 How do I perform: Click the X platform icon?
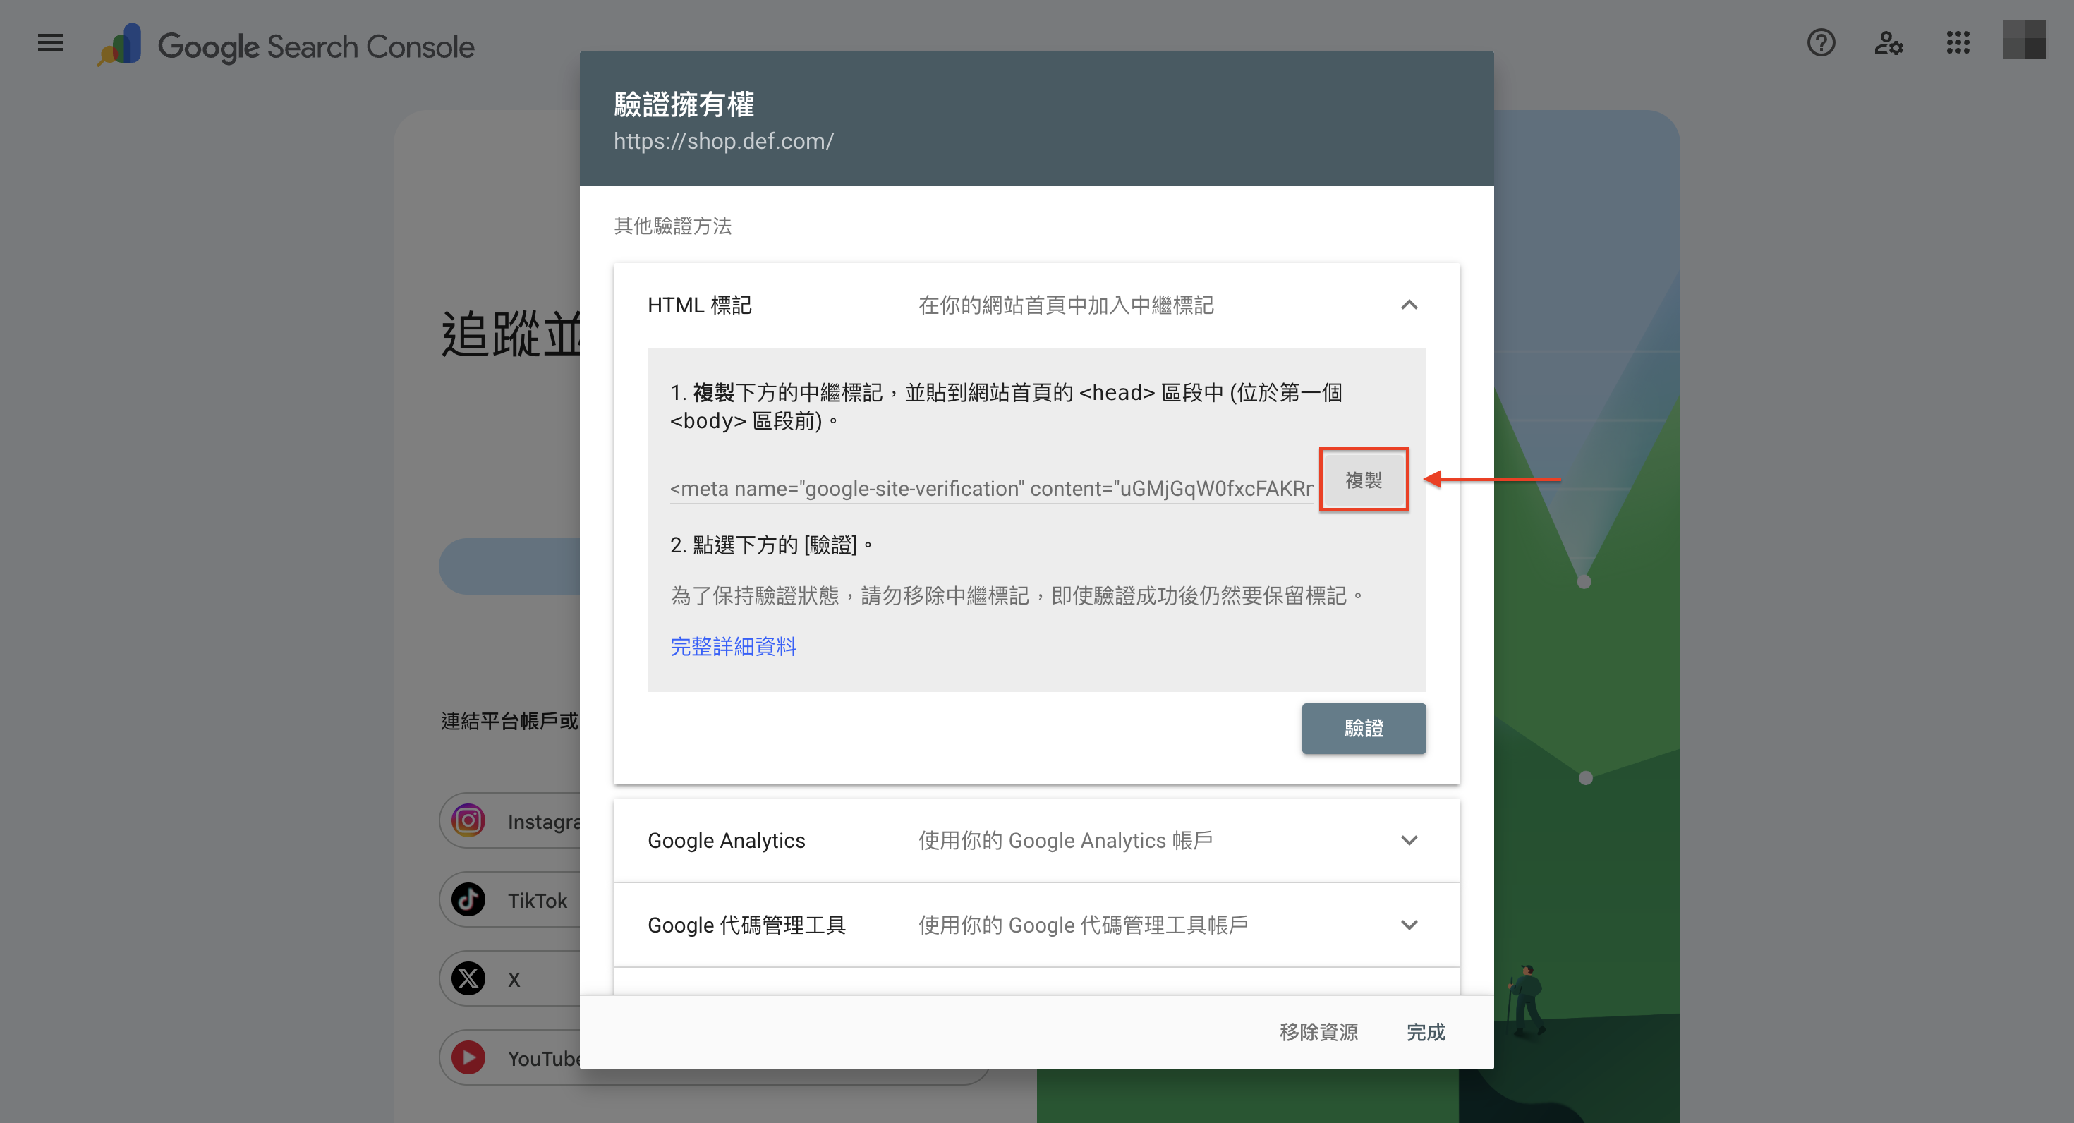(x=468, y=978)
